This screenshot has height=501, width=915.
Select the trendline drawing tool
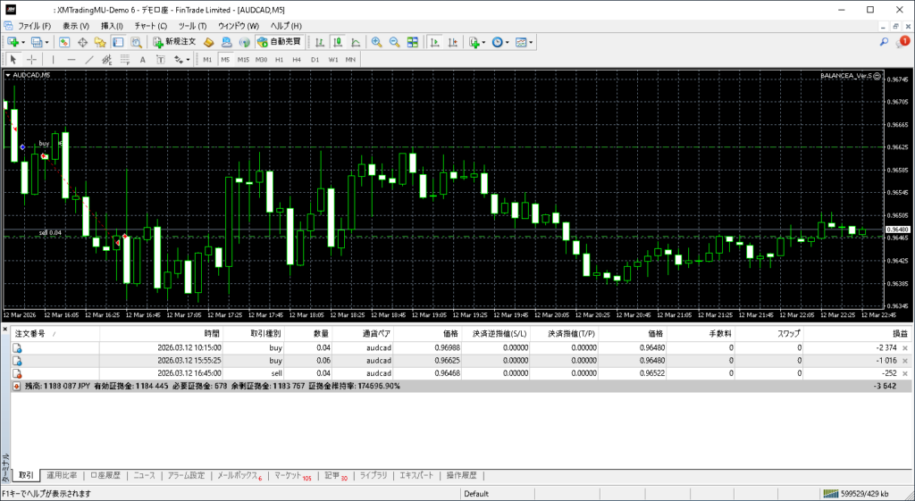click(89, 60)
